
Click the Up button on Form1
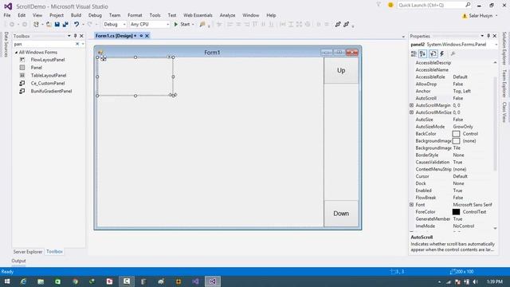point(341,71)
